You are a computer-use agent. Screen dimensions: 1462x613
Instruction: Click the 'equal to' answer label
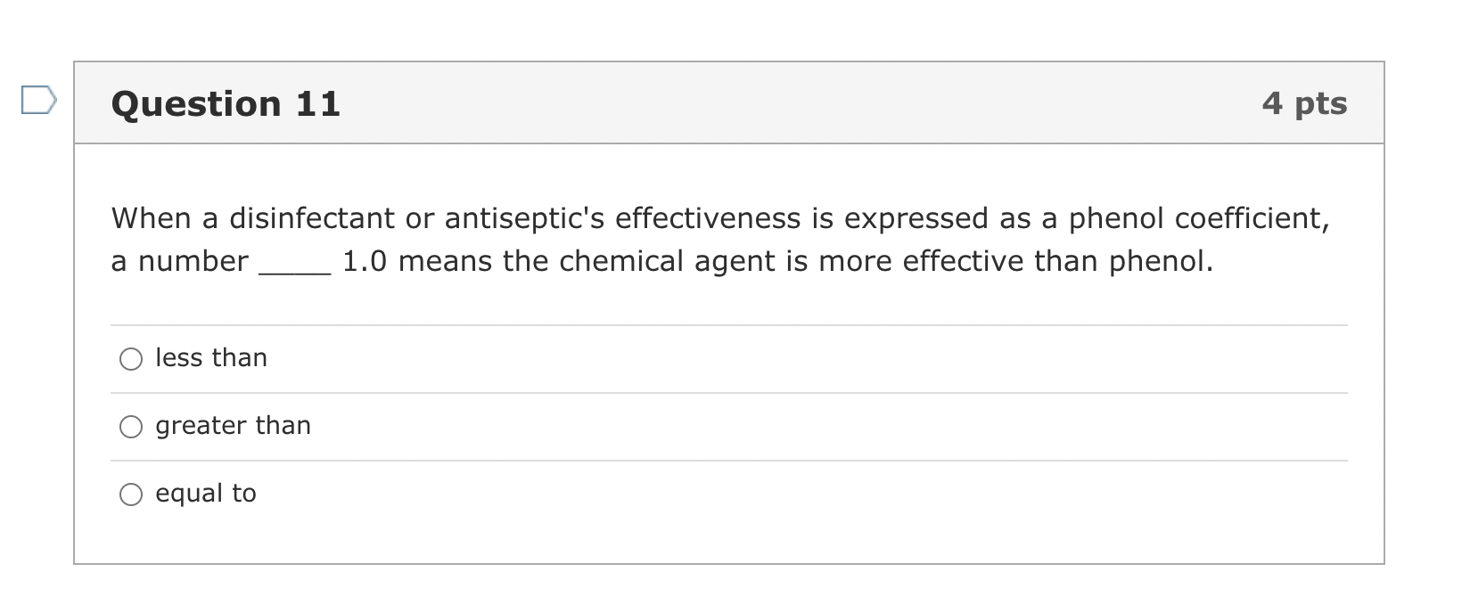[206, 493]
